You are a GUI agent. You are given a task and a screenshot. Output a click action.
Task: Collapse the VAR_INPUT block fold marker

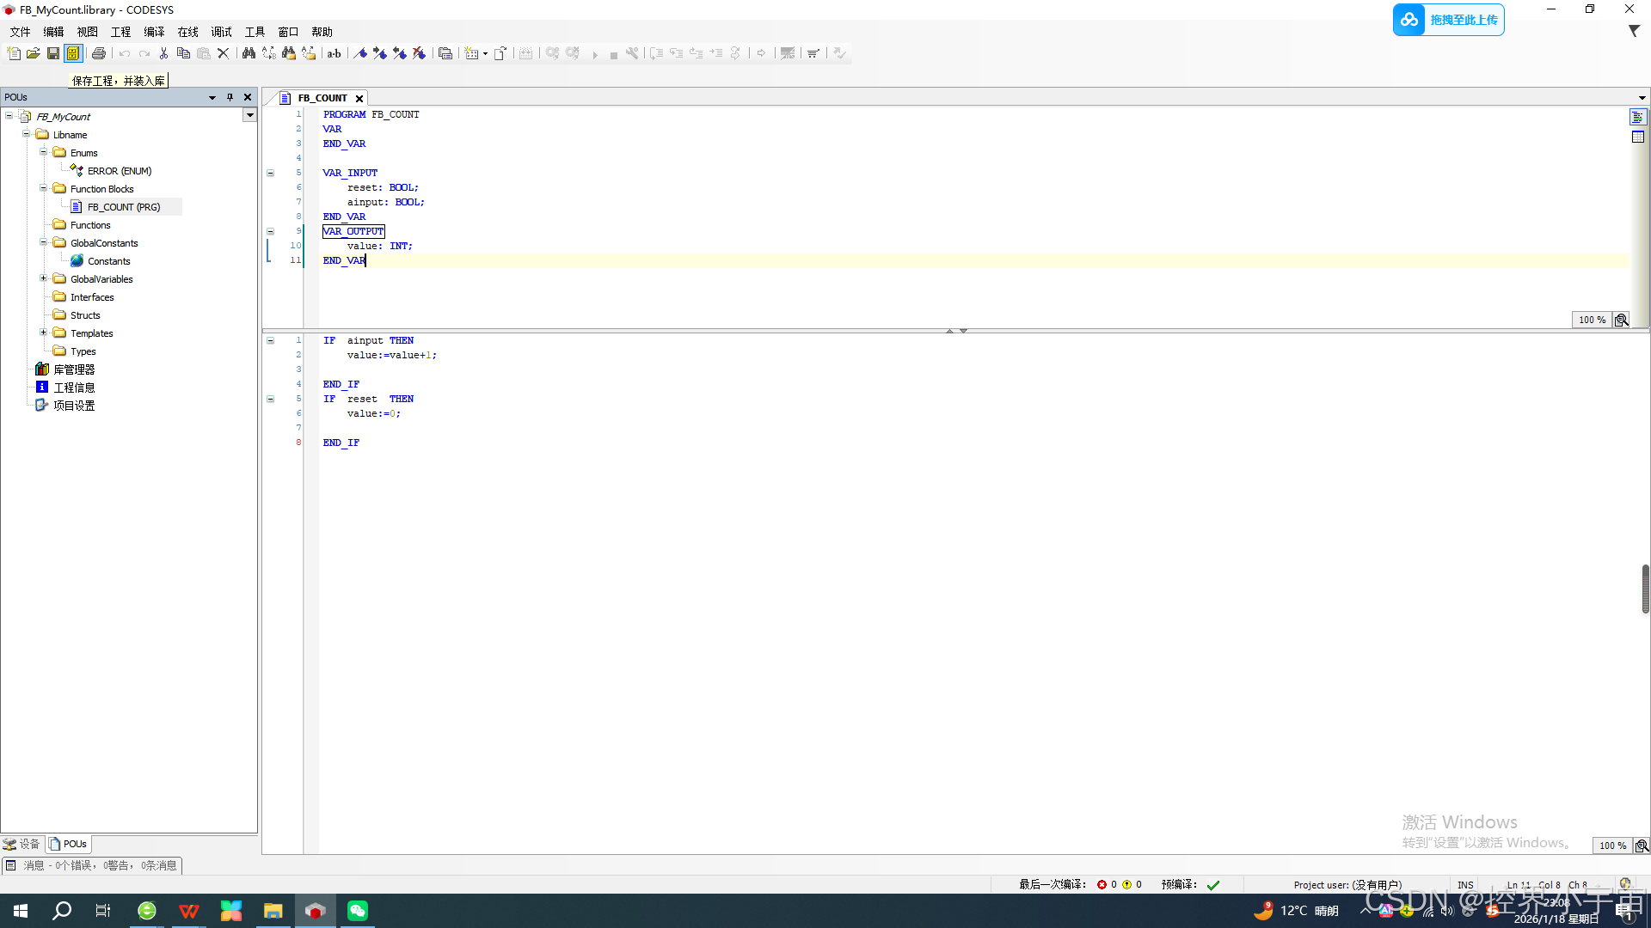(270, 173)
